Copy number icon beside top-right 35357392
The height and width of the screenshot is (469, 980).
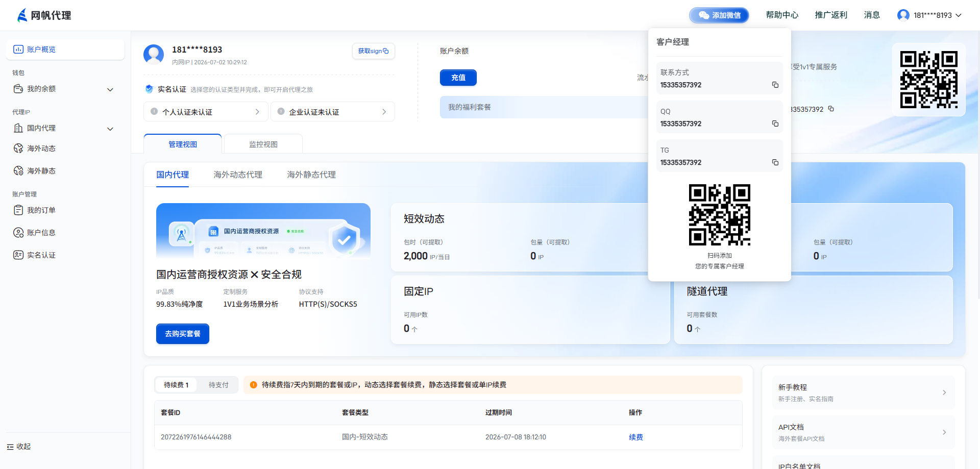(831, 109)
